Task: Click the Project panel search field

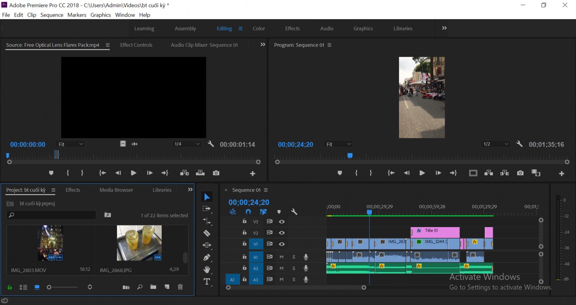Action: (x=51, y=215)
